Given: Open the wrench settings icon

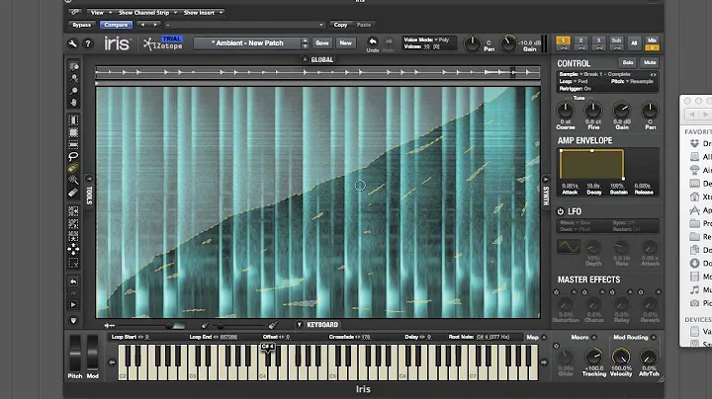Looking at the screenshot, I should click(72, 43).
